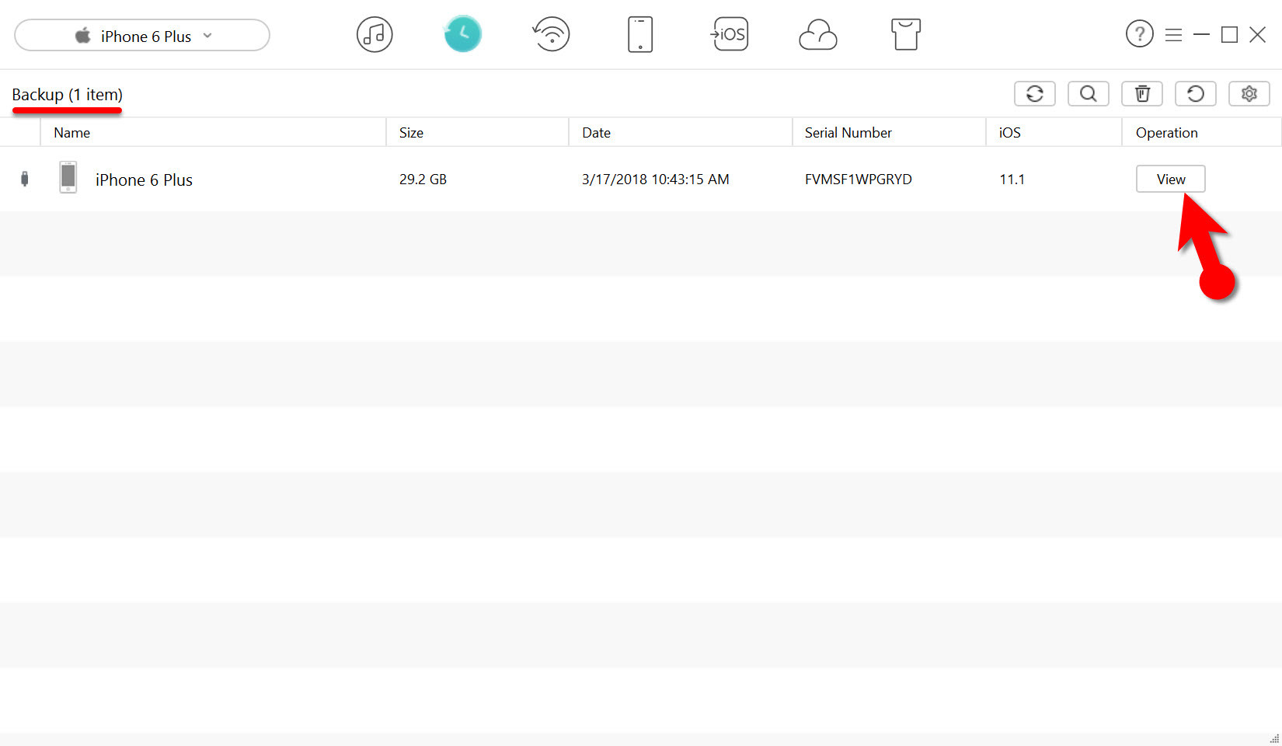This screenshot has width=1282, height=746.
Task: Open the device manager phone icon
Action: tap(640, 35)
